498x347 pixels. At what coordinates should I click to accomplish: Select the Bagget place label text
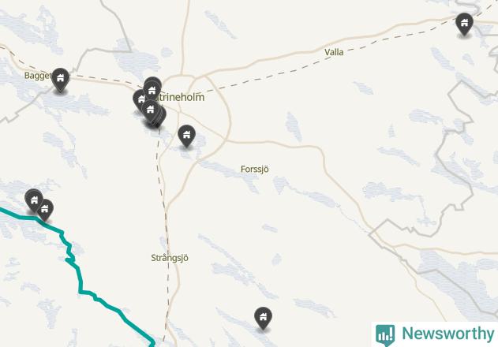[37, 76]
